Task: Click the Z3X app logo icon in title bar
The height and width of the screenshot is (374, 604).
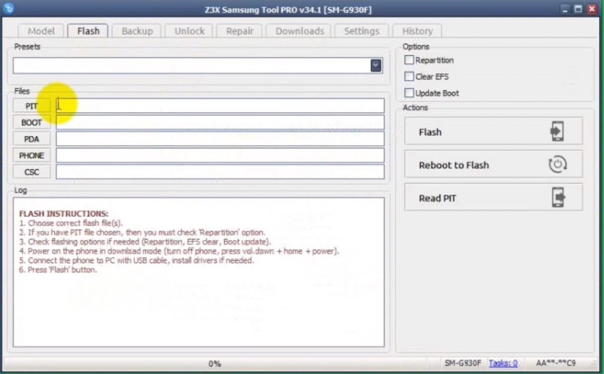Action: pos(10,9)
